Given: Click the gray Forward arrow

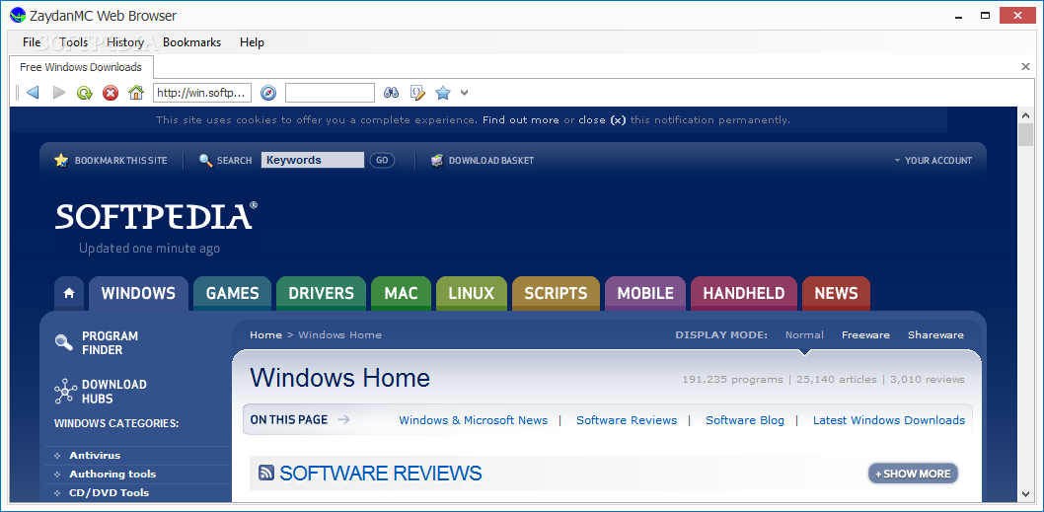Looking at the screenshot, I should point(58,93).
